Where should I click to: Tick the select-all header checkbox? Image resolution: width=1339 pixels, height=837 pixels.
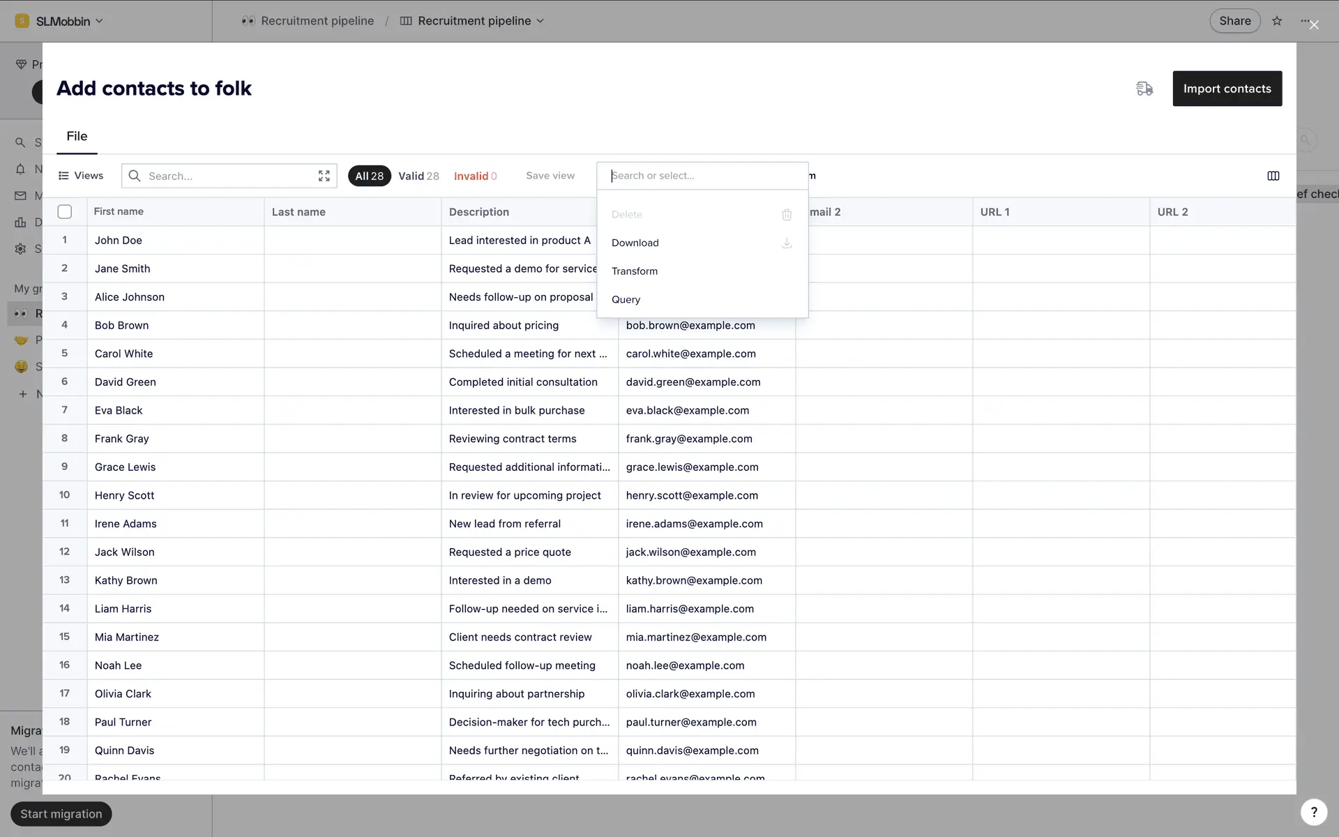pos(65,211)
